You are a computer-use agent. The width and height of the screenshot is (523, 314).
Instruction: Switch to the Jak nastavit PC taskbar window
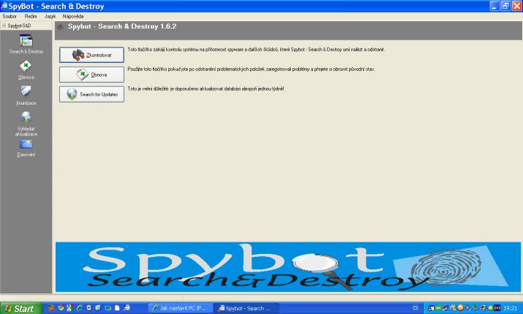click(x=181, y=308)
